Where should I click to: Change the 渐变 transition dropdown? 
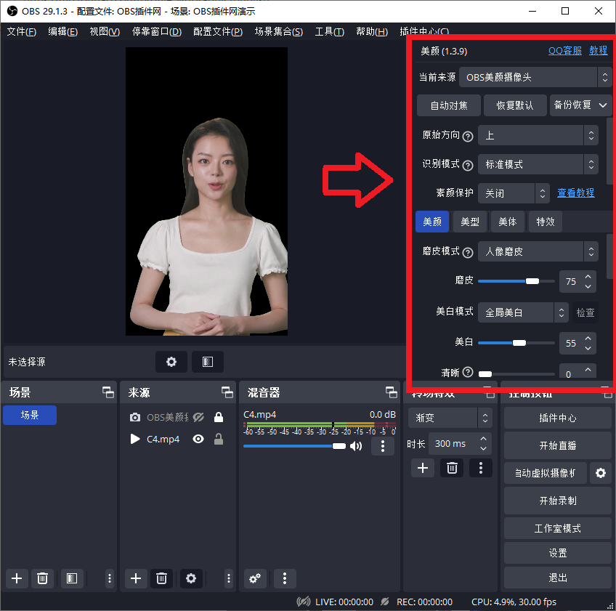pyautogui.click(x=450, y=418)
